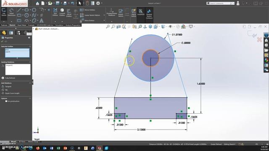Screen dimensions: 269x151
Task: Toggle For construction checkbox
Action: coord(6,101)
